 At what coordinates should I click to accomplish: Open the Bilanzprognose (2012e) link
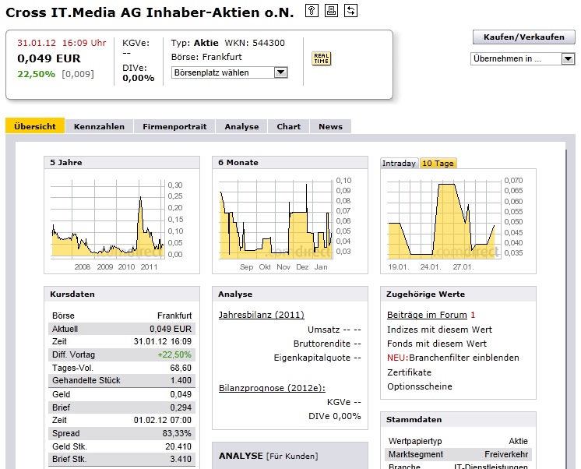point(272,387)
